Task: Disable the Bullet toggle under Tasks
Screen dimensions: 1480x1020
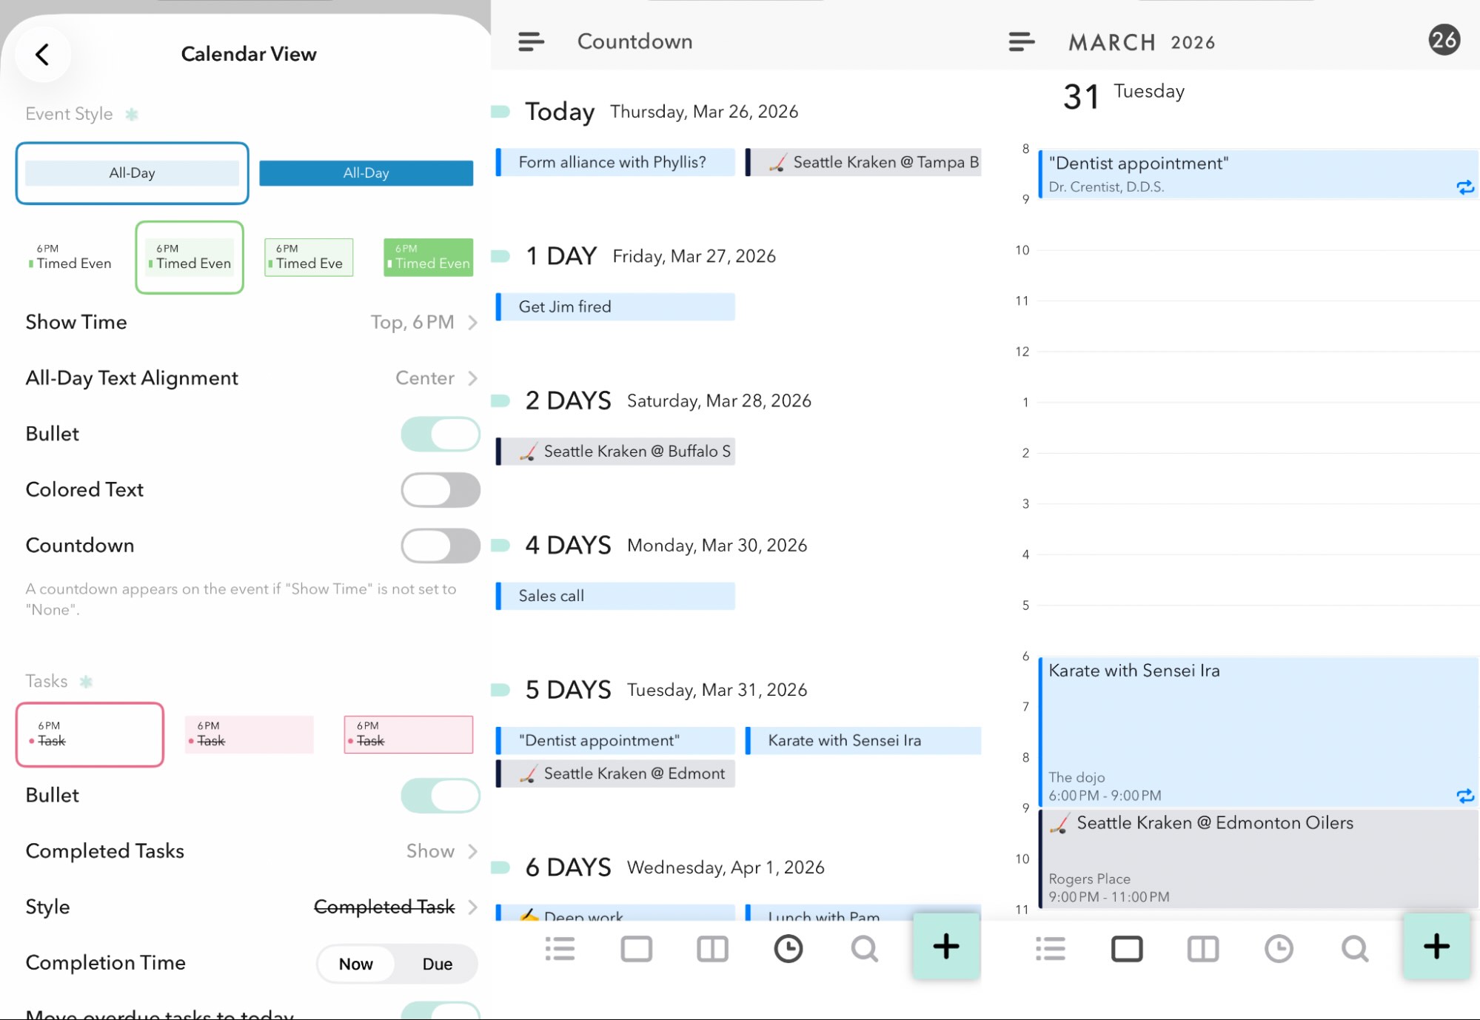Action: 440,795
